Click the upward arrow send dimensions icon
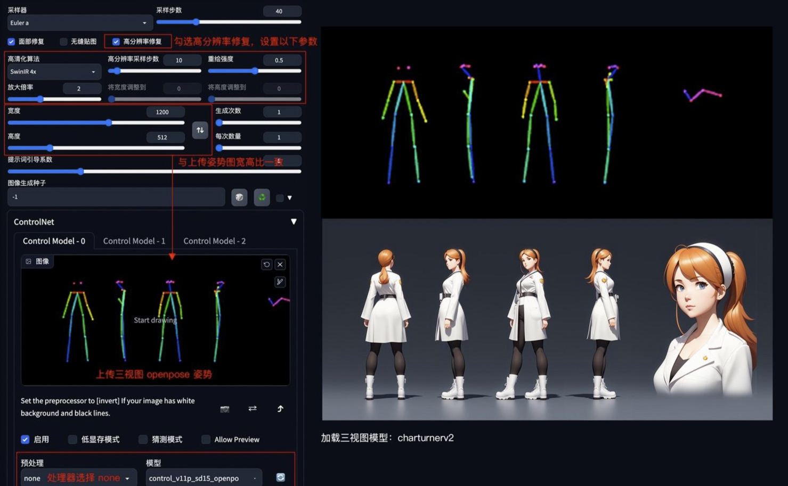This screenshot has width=788, height=486. coord(280,408)
